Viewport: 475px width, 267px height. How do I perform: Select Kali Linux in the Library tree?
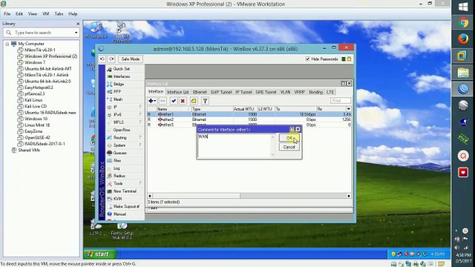33,100
